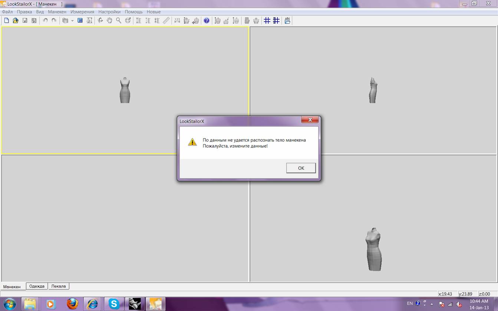Select the Zoom magnifier tool
This screenshot has width=498, height=311.
tap(119, 21)
